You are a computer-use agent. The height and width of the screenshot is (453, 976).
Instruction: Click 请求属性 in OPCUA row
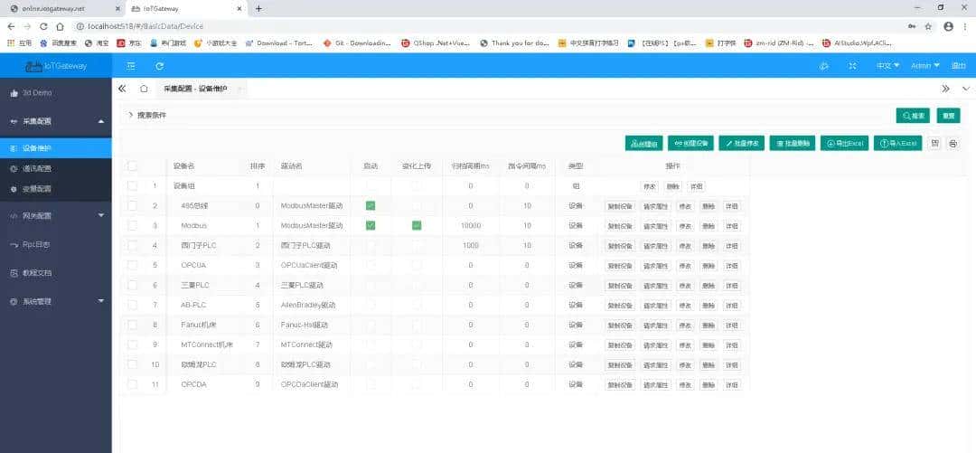tap(655, 266)
